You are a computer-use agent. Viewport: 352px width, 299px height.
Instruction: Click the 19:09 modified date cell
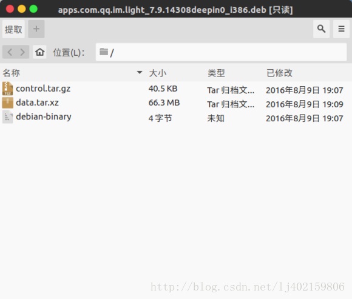tap(305, 104)
